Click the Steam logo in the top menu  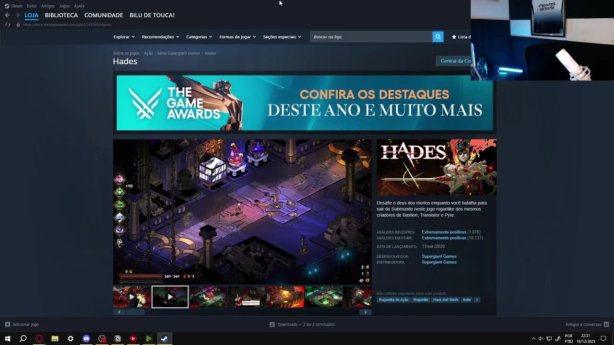click(7, 6)
